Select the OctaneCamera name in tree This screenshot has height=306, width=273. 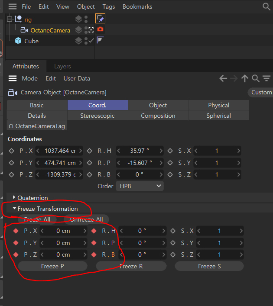(50, 30)
